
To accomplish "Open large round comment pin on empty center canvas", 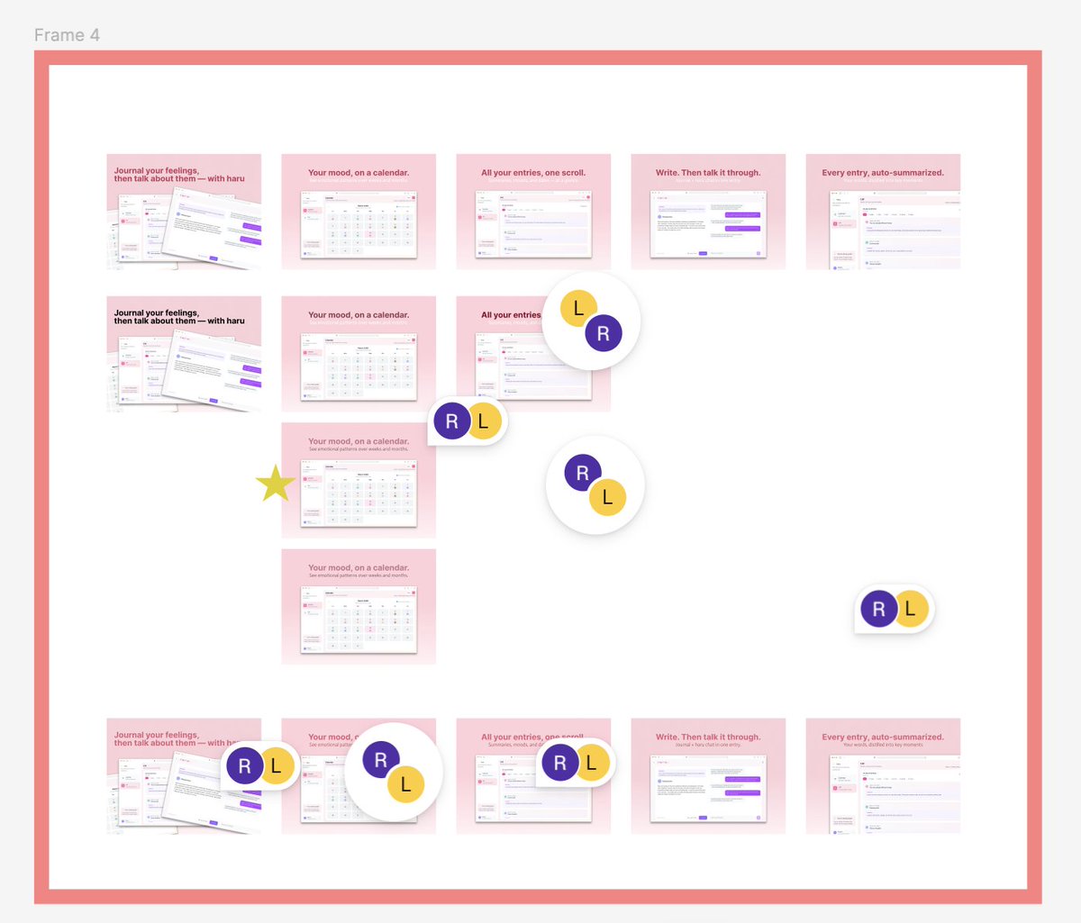I will click(x=595, y=485).
